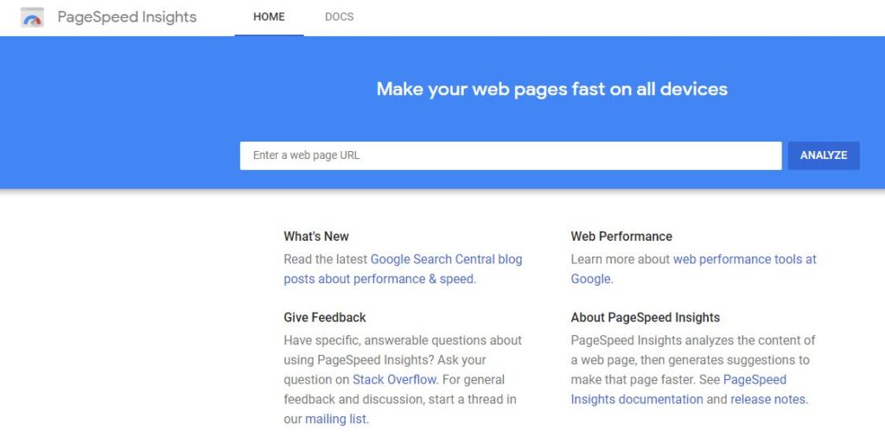Click the 'PageSpeed Insights analyzes the content' sentence
This screenshot has height=443, width=885.
[691, 340]
